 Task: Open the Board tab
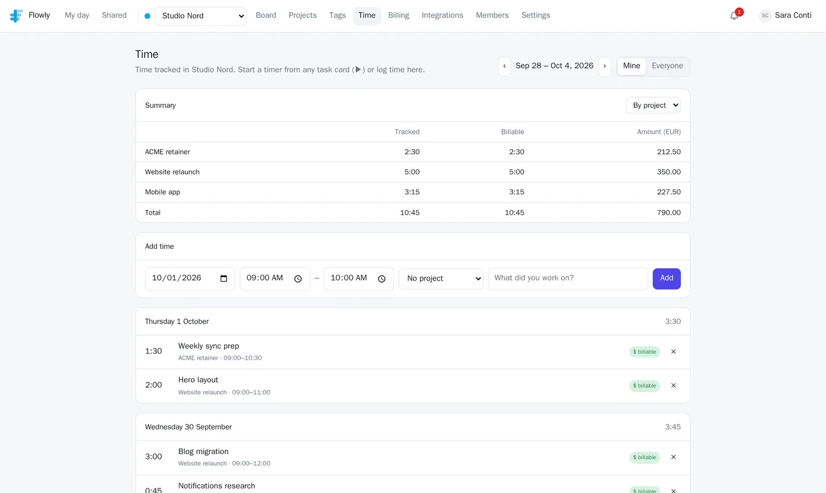(x=266, y=16)
